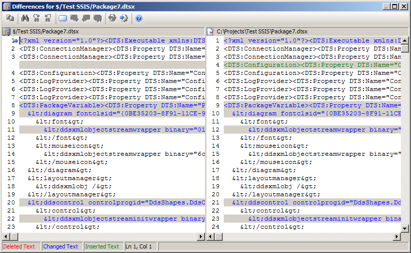Toggle bookmark with the blue rectangle icon
The height and width of the screenshot is (253, 411).
63,18
